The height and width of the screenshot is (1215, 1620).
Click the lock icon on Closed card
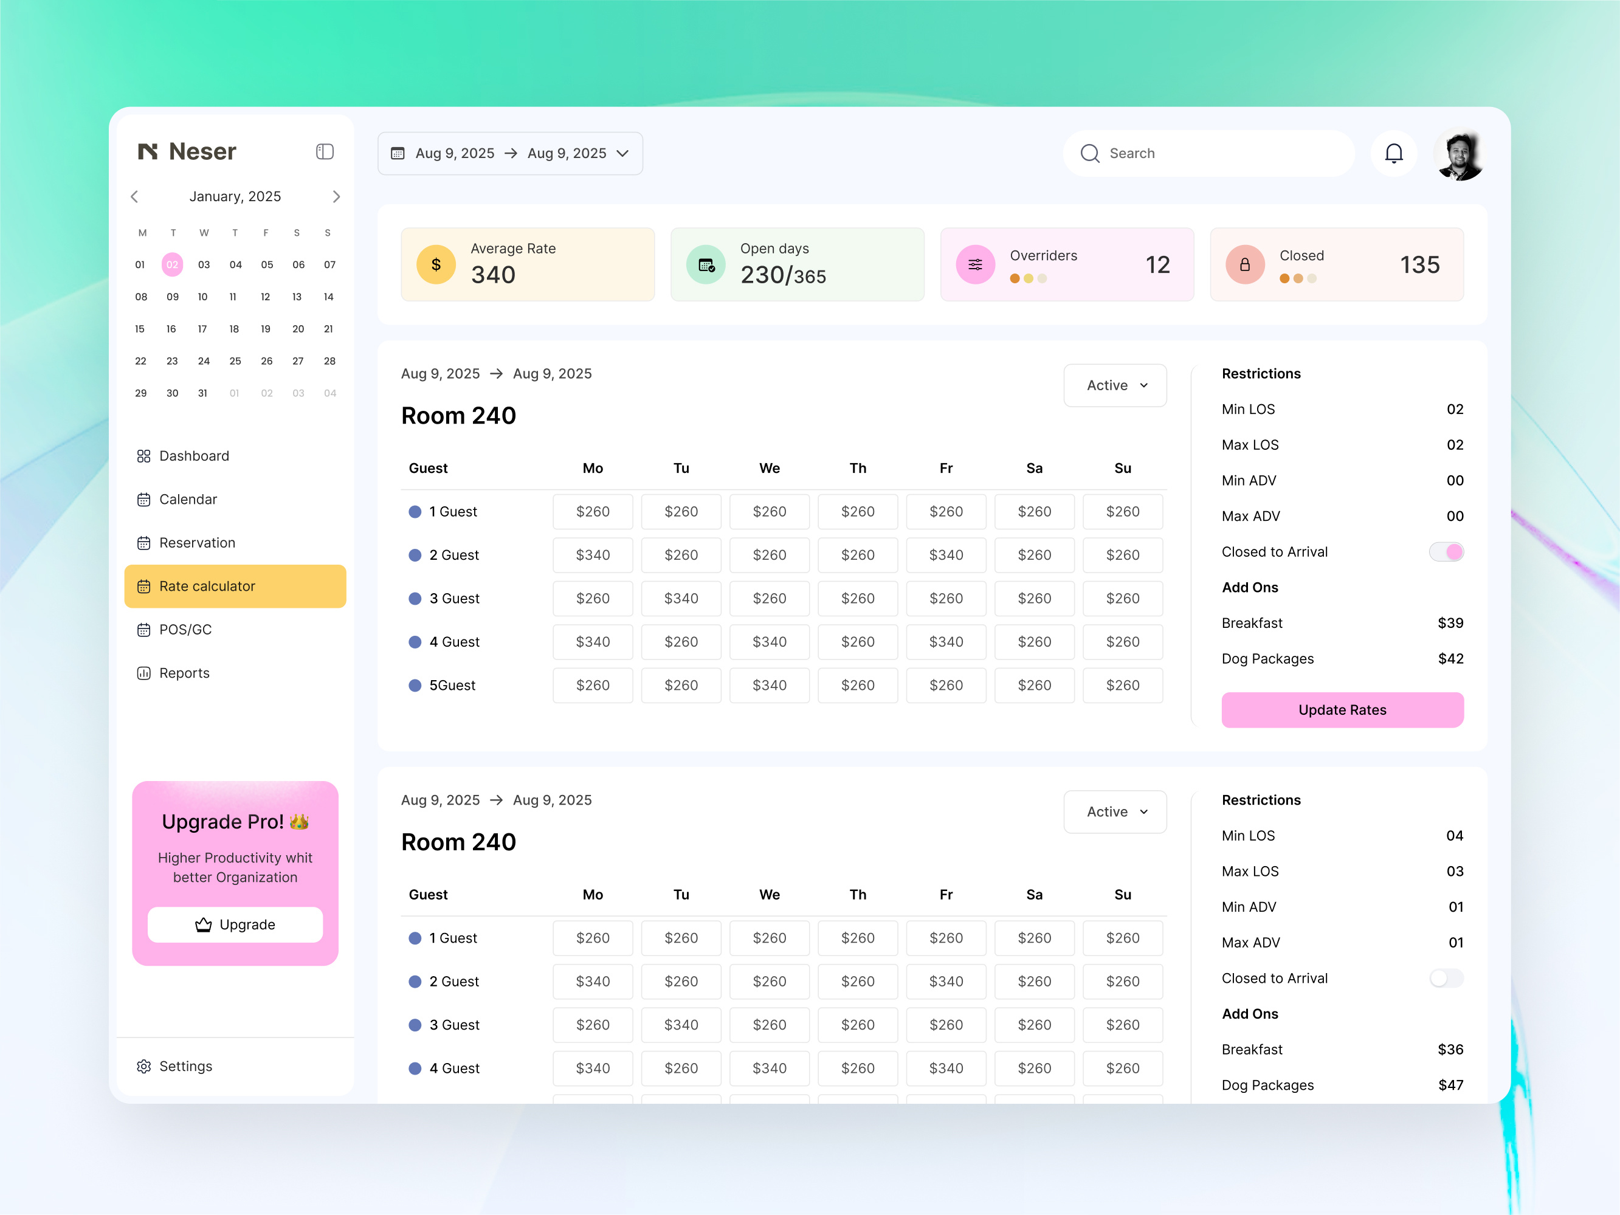coord(1245,264)
